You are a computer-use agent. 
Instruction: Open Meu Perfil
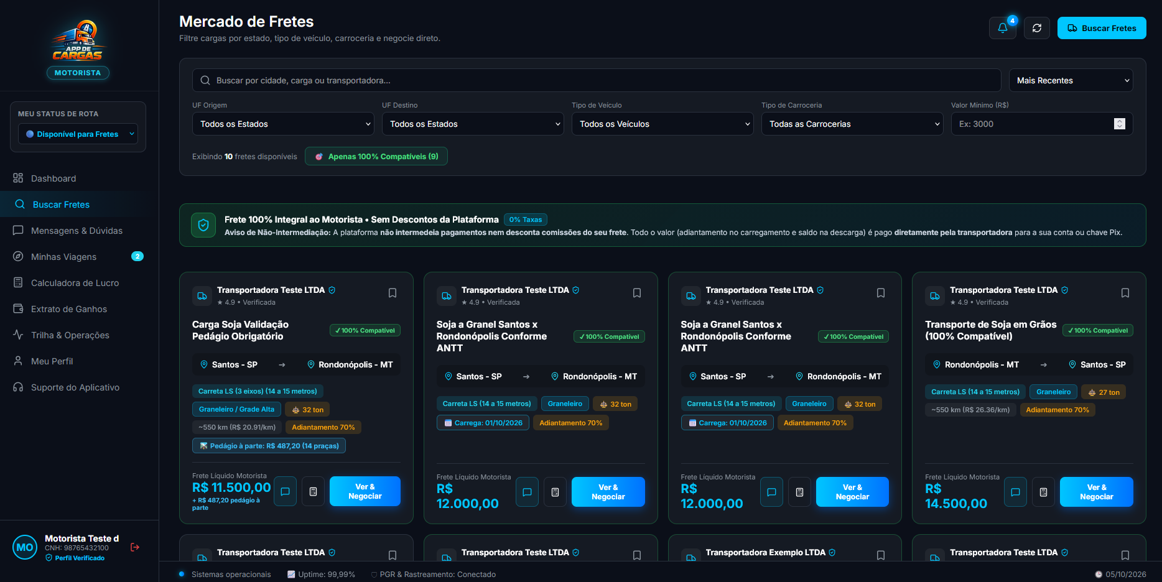click(x=79, y=361)
